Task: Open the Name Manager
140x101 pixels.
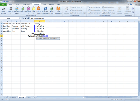Action: point(66,10)
